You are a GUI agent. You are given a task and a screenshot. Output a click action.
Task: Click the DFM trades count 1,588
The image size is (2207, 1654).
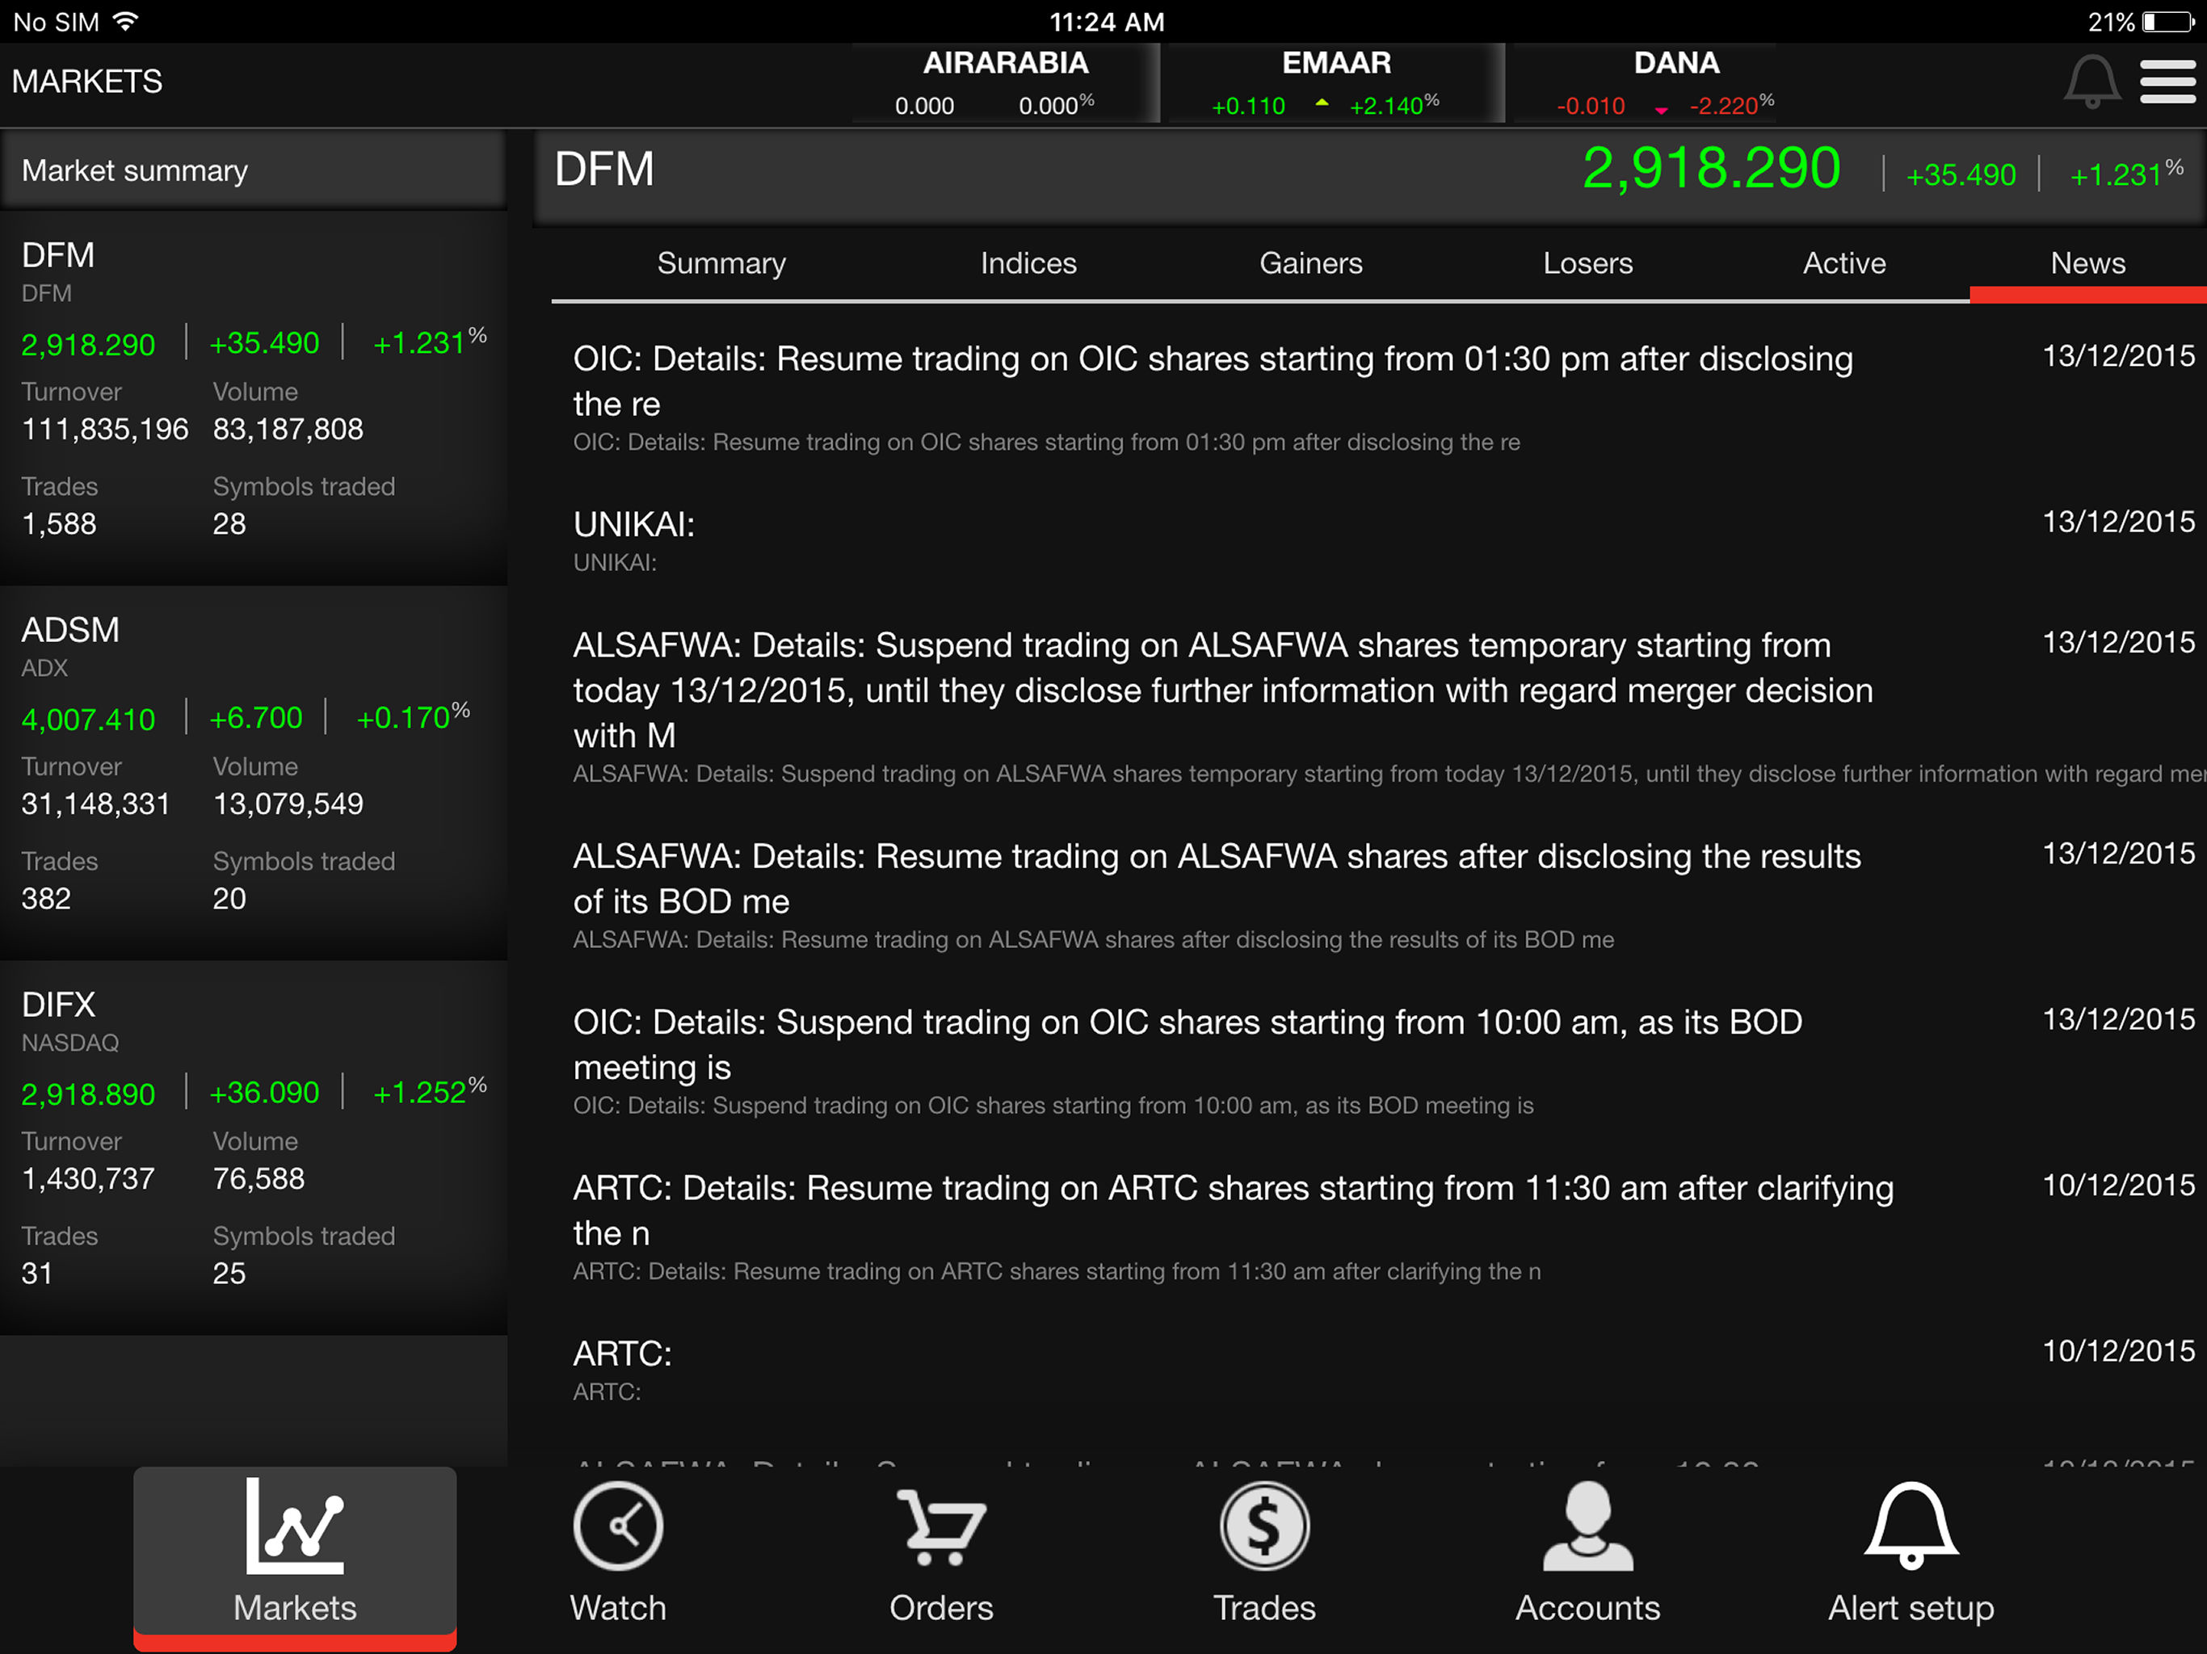(x=59, y=525)
